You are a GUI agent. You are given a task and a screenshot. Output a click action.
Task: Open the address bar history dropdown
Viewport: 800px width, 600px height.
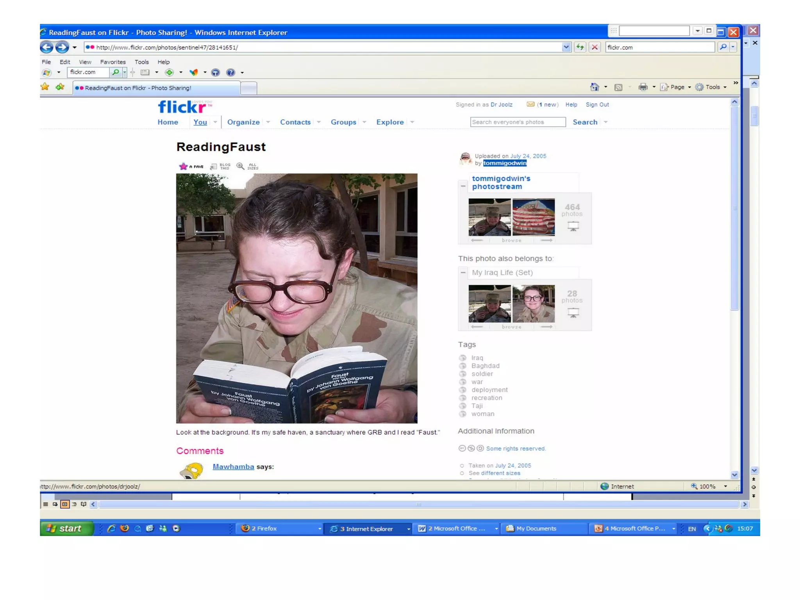[566, 47]
